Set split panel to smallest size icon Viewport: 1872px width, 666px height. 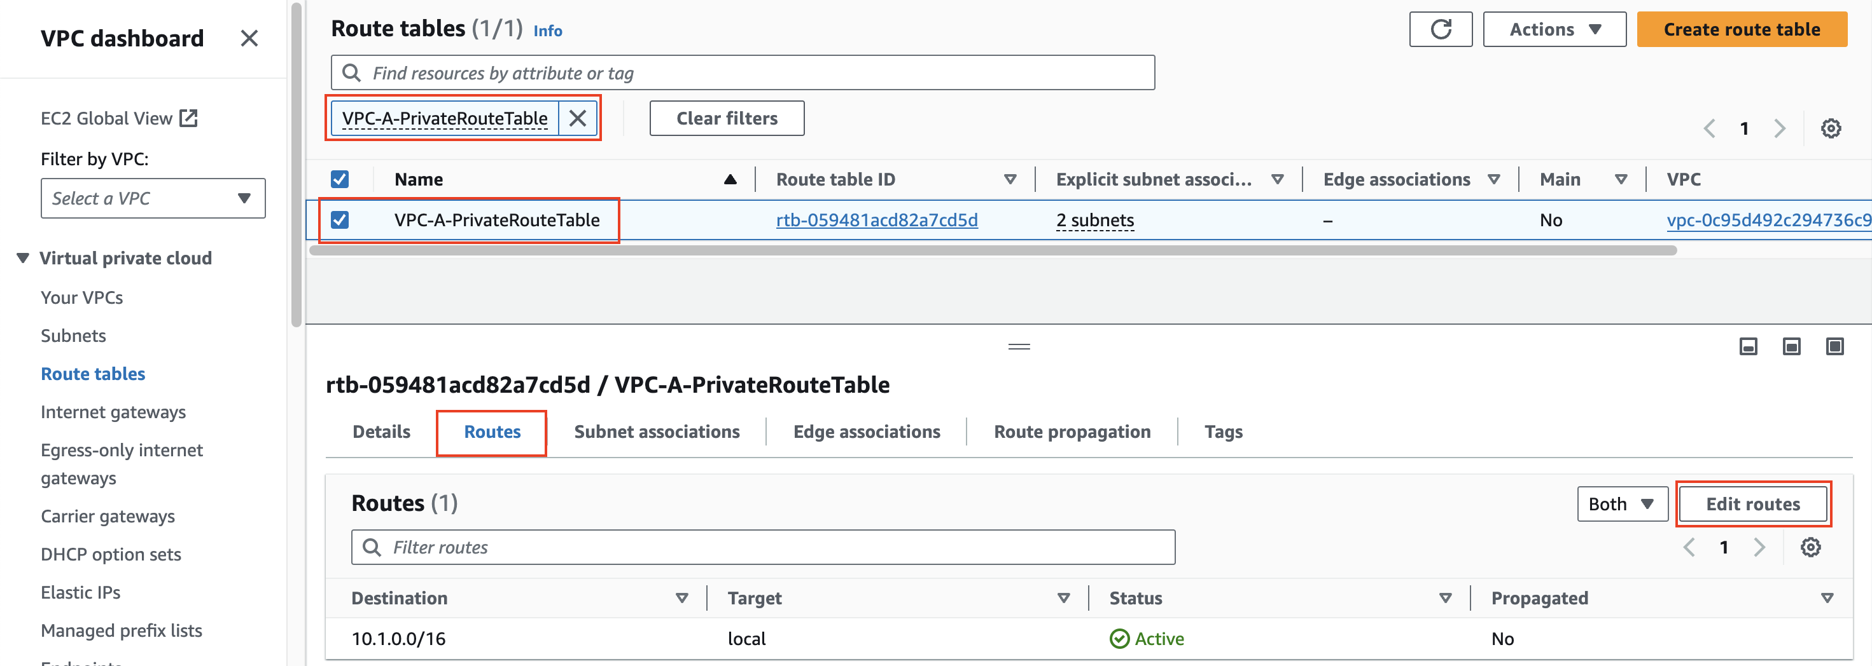coord(1749,346)
